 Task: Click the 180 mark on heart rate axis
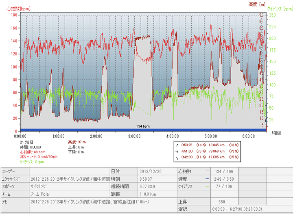[14, 15]
